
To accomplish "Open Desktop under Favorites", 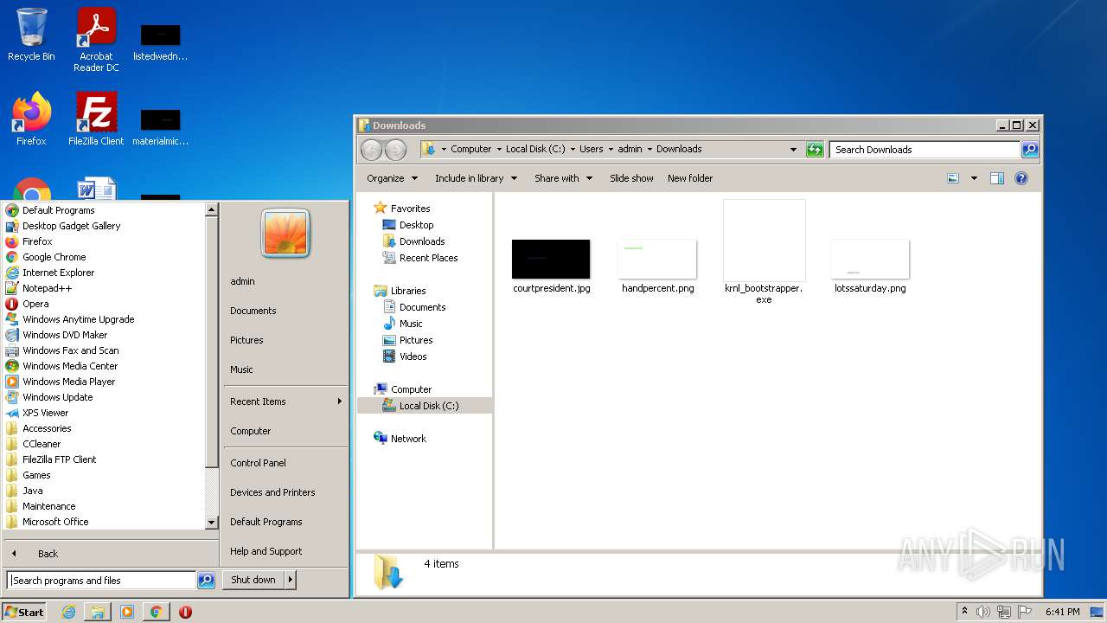I will tap(416, 225).
